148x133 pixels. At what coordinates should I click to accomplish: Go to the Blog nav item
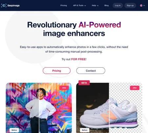107,6
